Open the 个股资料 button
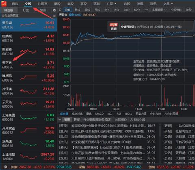This screenshot has height=170, width=195. 176,10
